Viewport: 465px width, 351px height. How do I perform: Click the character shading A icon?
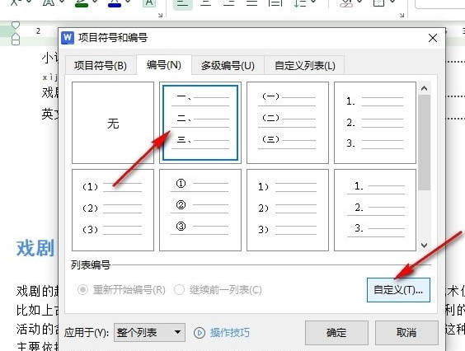tap(149, 3)
